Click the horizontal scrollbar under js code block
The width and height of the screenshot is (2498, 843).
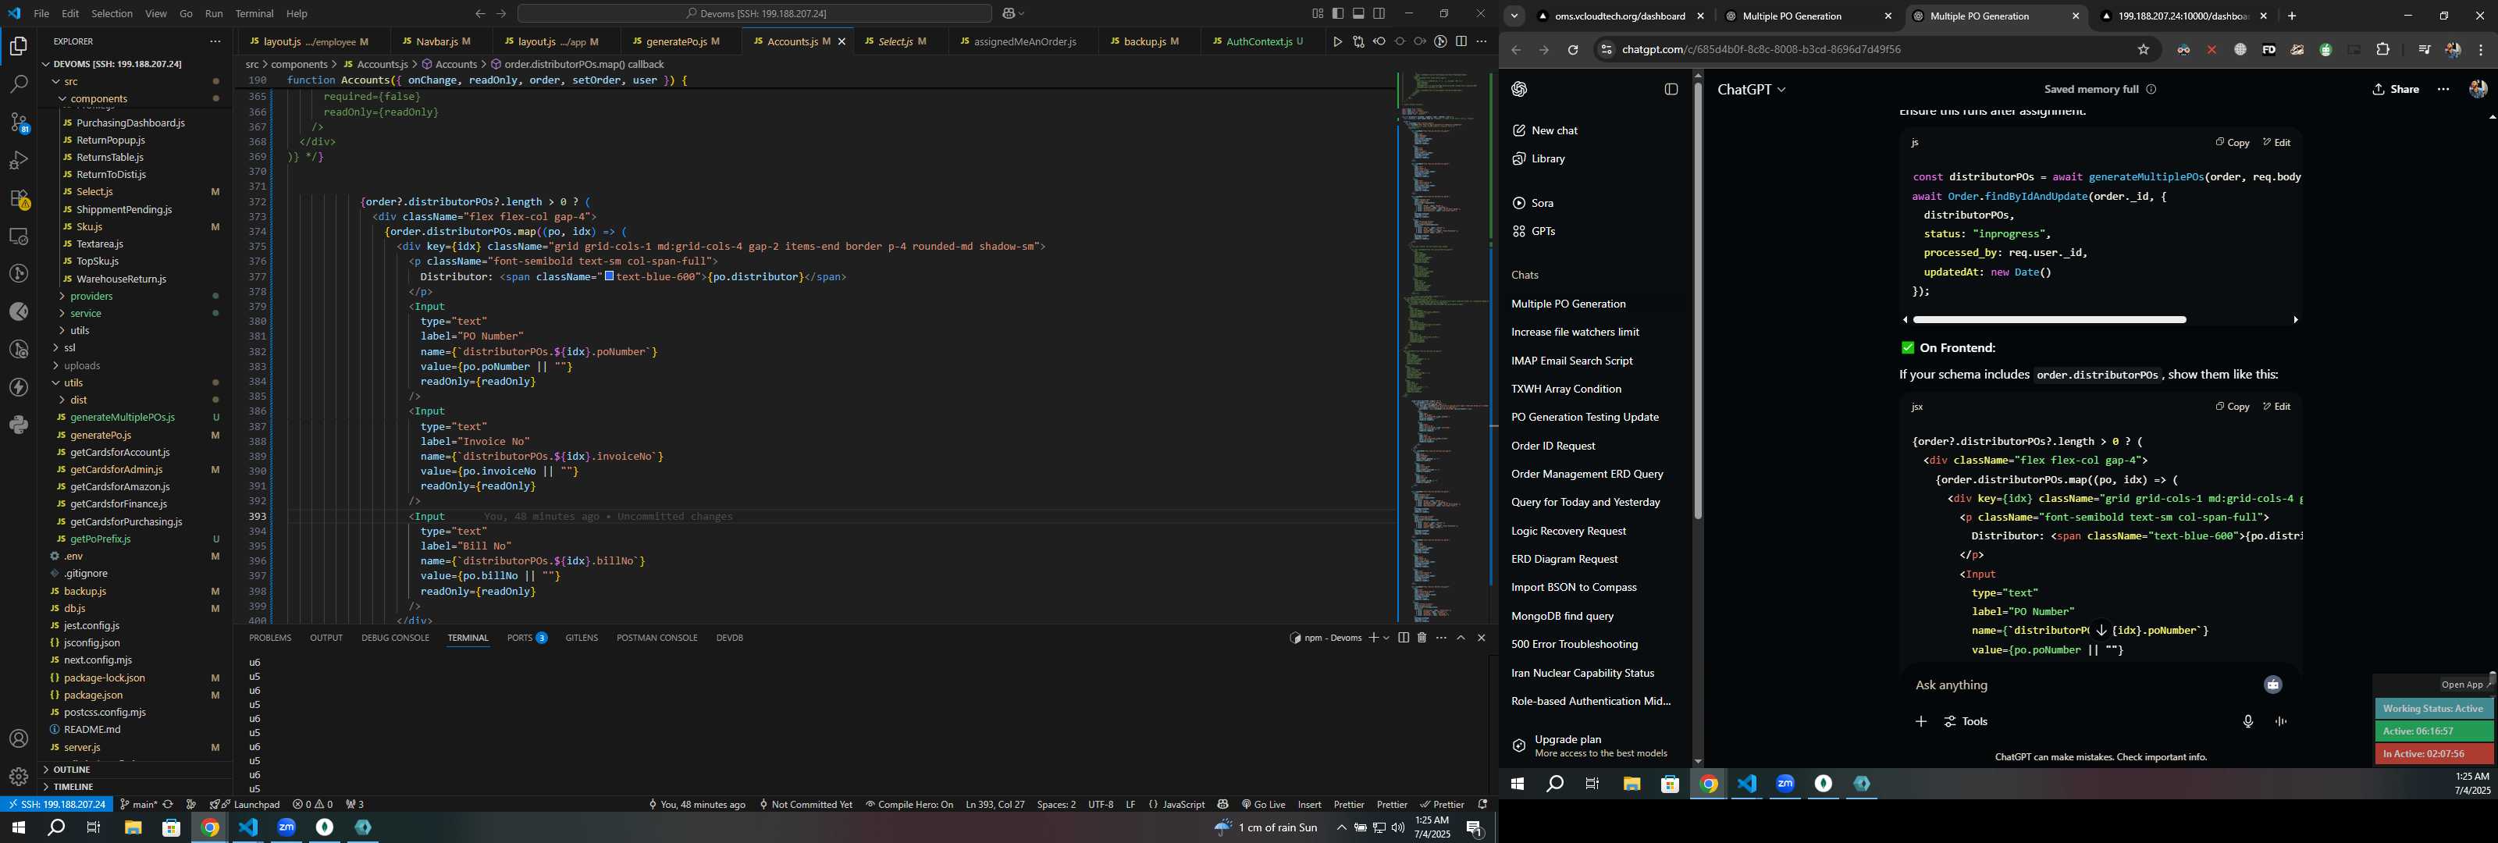point(2049,319)
